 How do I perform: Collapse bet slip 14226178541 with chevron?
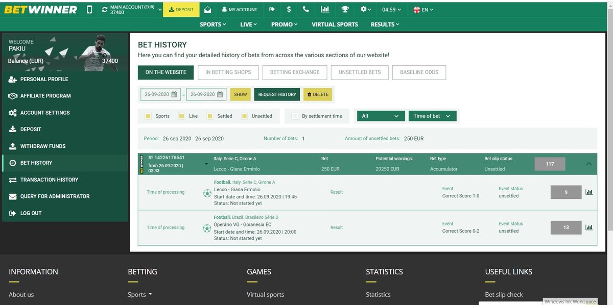[588, 164]
